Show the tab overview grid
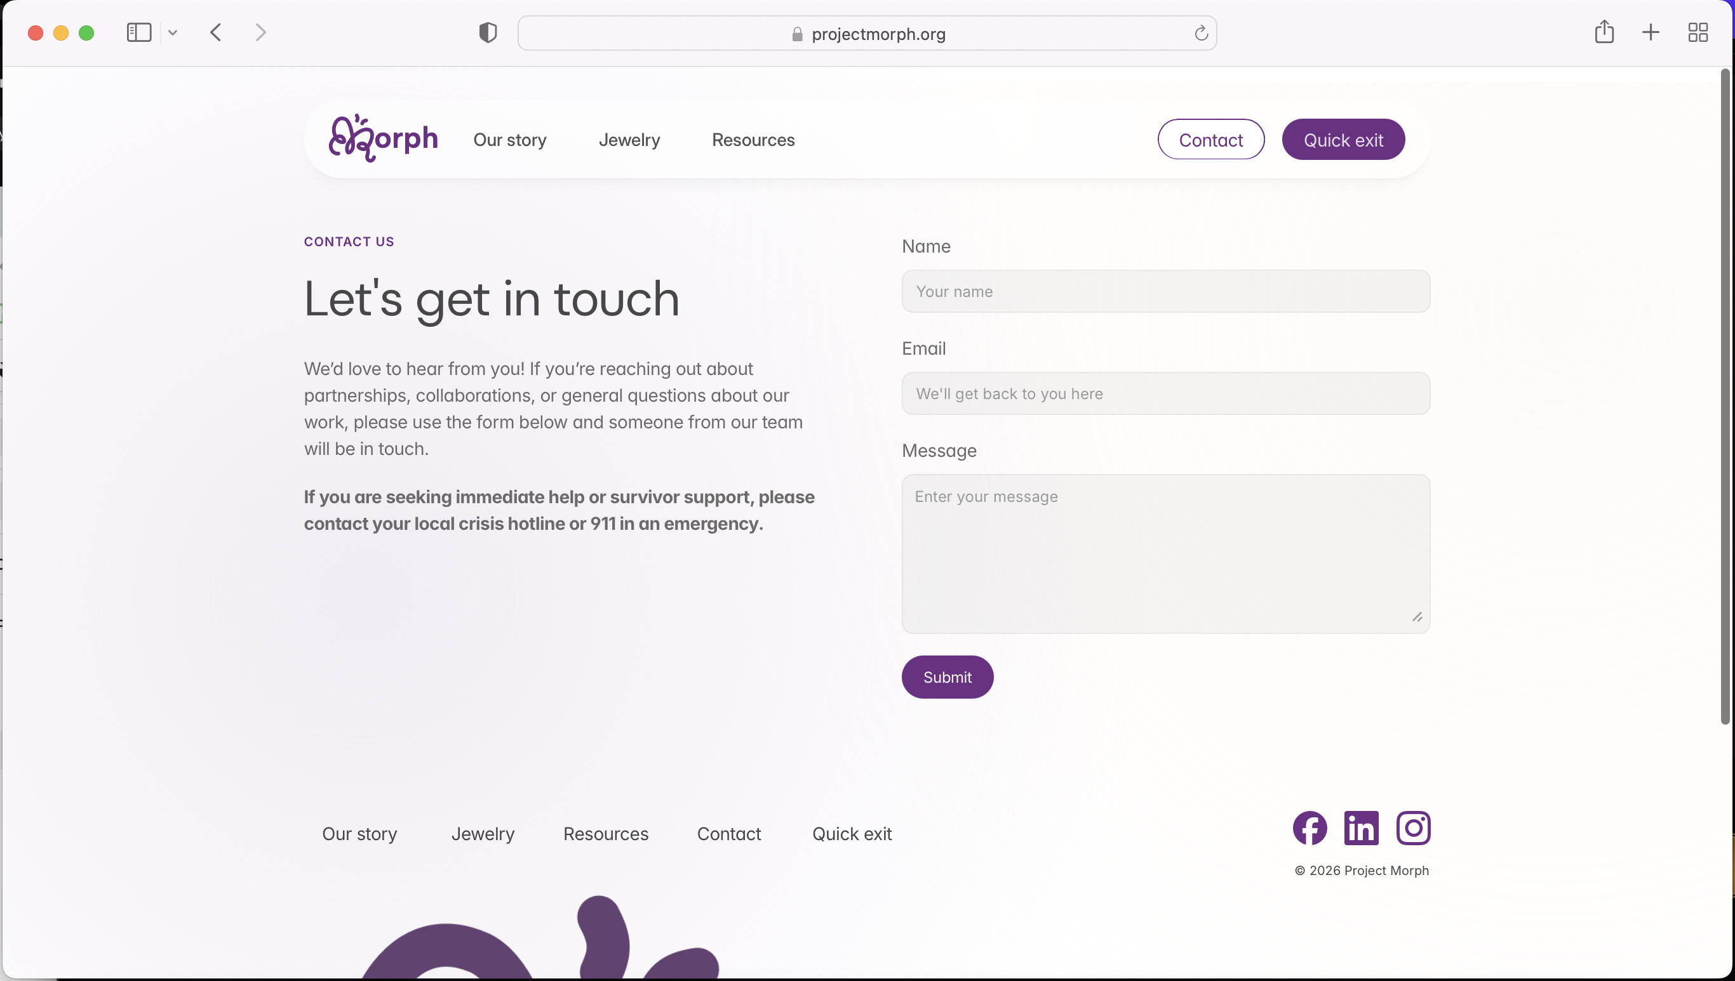Viewport: 1735px width, 981px height. click(1698, 32)
